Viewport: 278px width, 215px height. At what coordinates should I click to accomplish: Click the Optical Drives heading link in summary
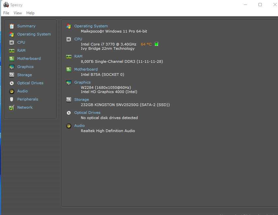point(87,113)
